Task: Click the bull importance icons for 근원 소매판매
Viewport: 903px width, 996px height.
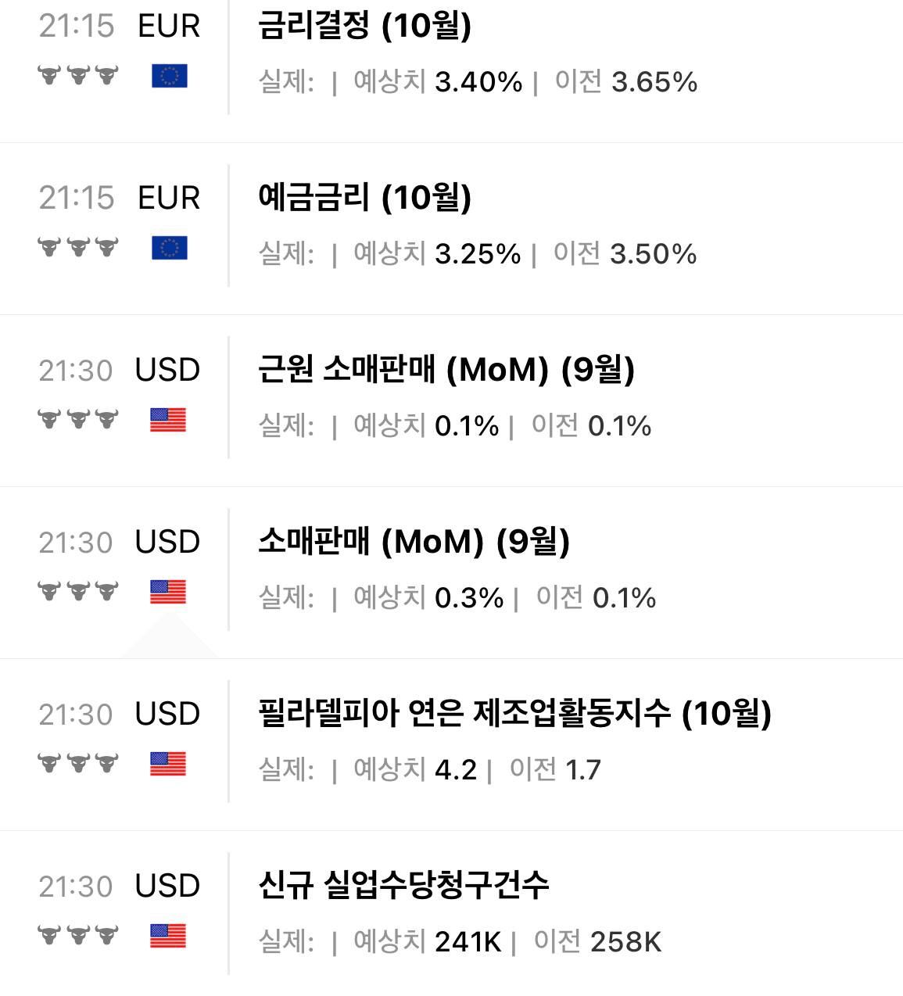Action: coord(78,420)
